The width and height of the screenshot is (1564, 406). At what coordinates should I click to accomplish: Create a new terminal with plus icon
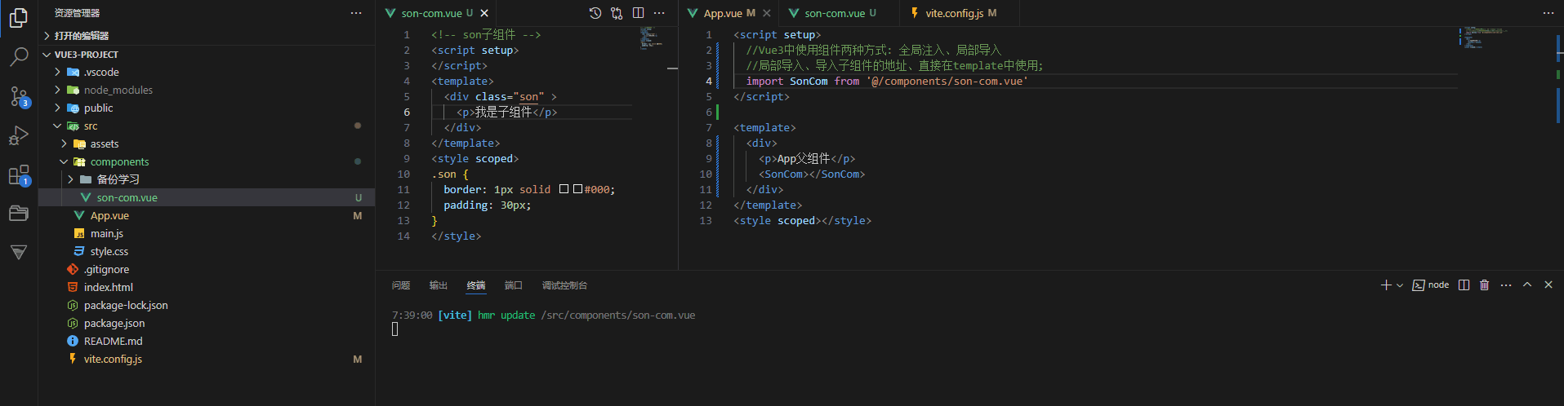click(x=1386, y=285)
